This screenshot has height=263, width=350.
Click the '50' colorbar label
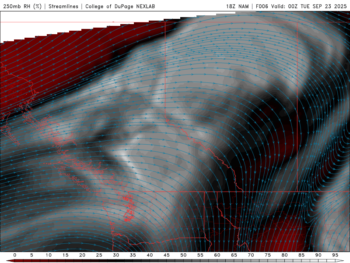(x=183, y=255)
